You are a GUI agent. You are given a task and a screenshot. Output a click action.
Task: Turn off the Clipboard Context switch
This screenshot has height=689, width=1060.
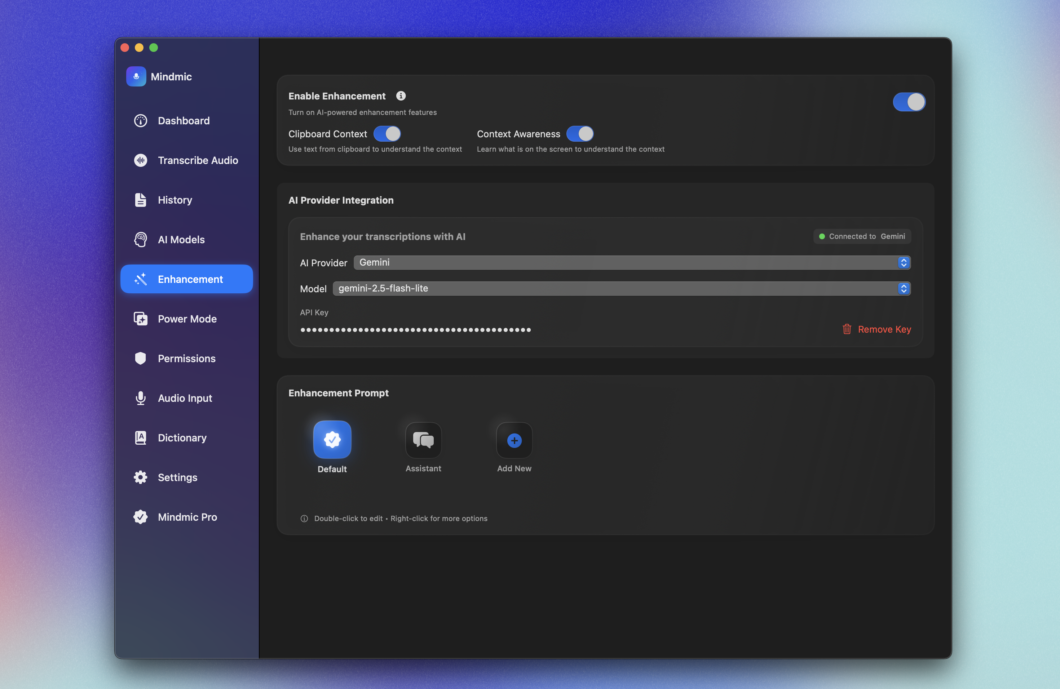[387, 134]
